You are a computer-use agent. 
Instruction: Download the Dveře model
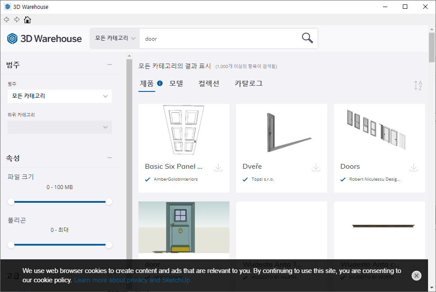pos(316,167)
